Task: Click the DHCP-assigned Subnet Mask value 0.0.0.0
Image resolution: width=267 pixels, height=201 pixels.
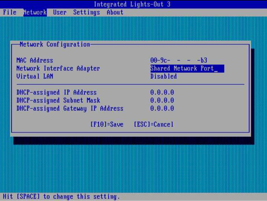Action: 162,100
